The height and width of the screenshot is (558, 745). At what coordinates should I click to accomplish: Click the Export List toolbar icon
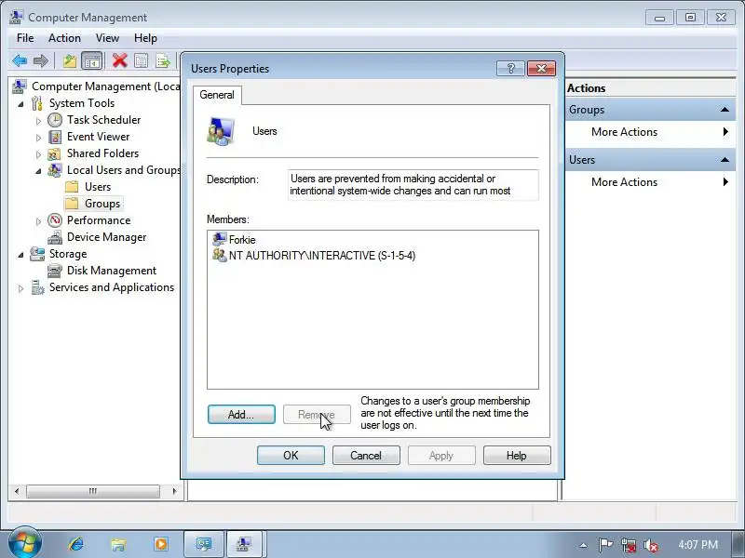[x=162, y=60]
